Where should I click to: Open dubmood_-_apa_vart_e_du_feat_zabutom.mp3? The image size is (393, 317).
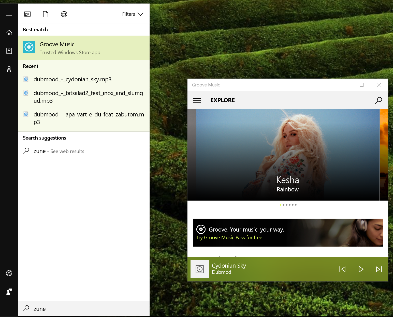(84, 118)
